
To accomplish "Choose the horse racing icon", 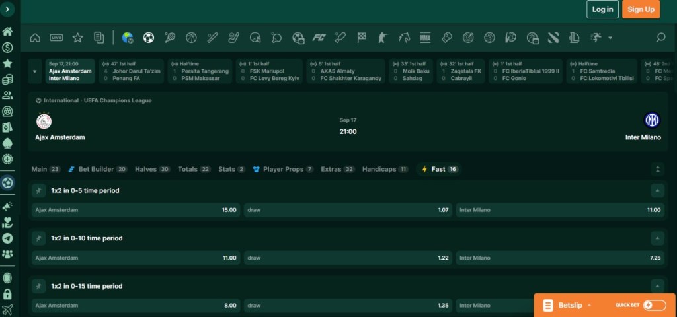I will coord(405,38).
